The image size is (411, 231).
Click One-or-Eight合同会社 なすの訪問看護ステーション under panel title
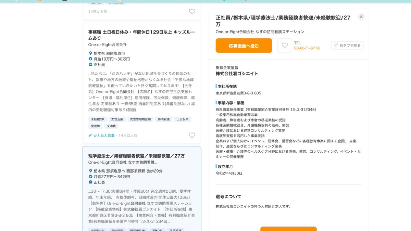coord(260,32)
